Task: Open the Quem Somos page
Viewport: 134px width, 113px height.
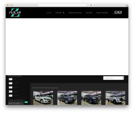Action: [102, 13]
